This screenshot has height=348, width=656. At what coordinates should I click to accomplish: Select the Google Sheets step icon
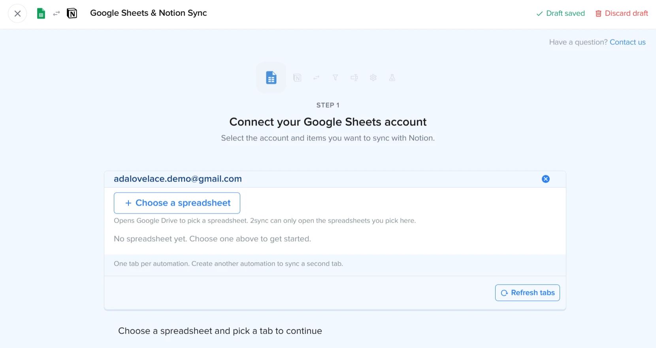pos(271,78)
